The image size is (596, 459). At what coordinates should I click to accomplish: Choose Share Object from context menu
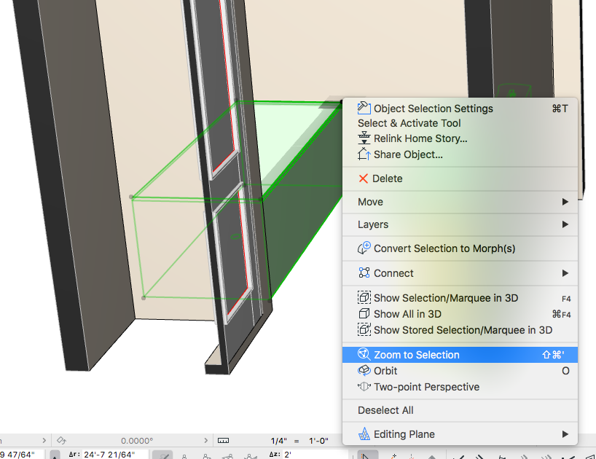coord(460,154)
